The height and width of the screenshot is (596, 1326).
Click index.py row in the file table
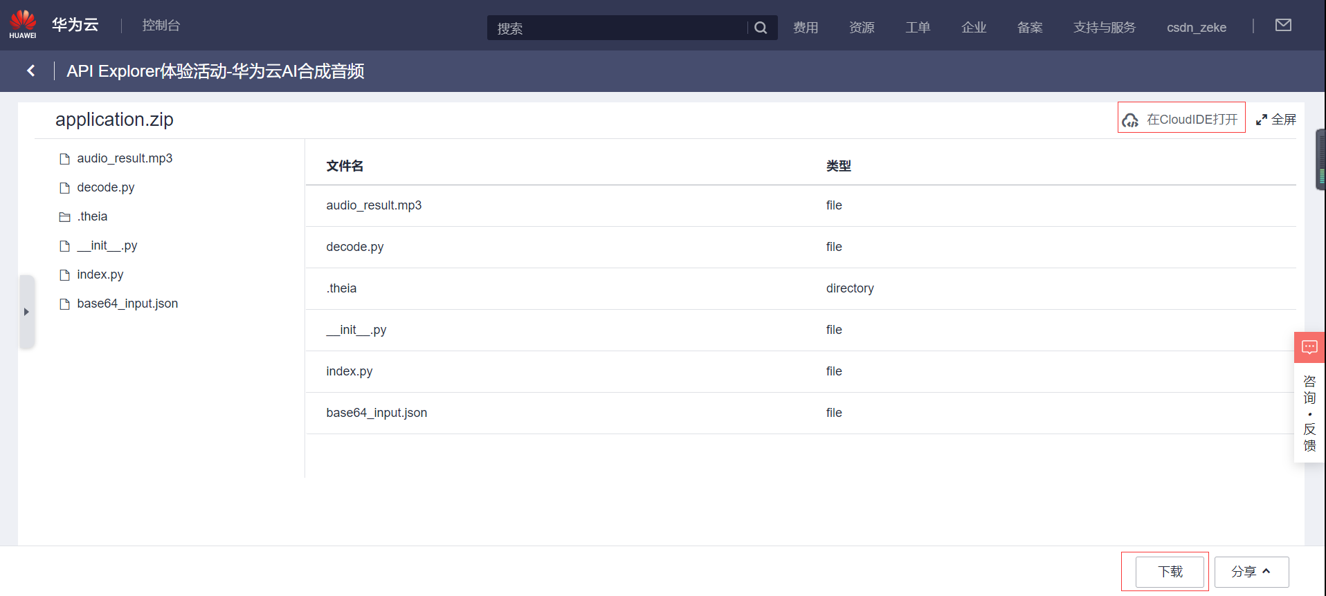click(349, 371)
